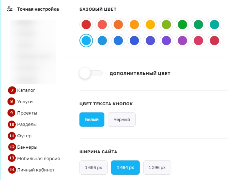Open the Каталог settings section
The image size is (228, 180).
(x=26, y=90)
